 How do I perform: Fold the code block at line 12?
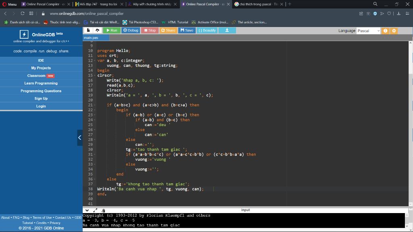94,61
